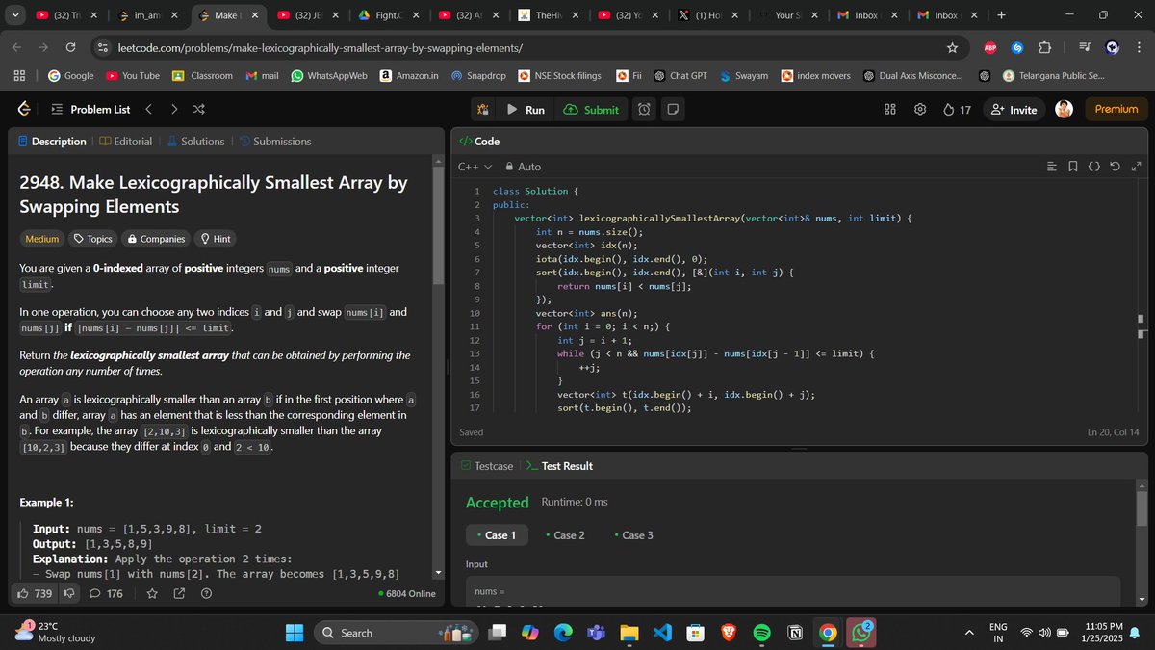Dislike the problem with thumbs down
This screenshot has width=1155, height=650.
[x=69, y=594]
